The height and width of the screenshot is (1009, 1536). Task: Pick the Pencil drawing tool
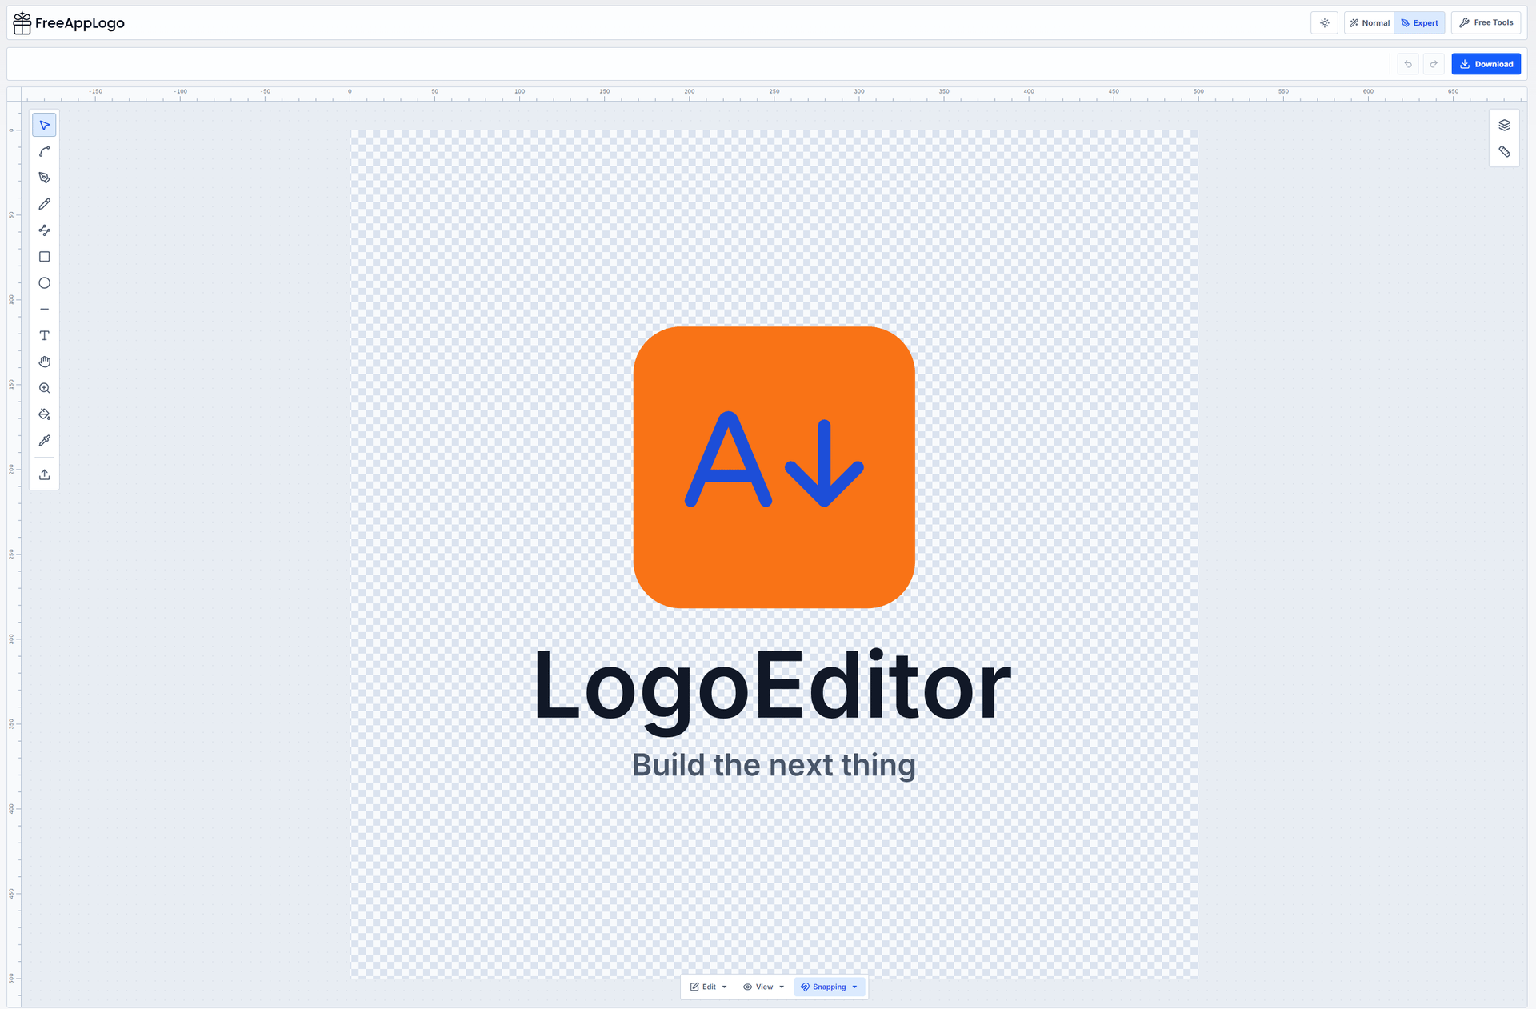click(x=45, y=204)
